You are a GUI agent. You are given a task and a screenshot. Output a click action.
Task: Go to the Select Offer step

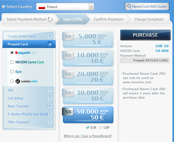point(73,19)
